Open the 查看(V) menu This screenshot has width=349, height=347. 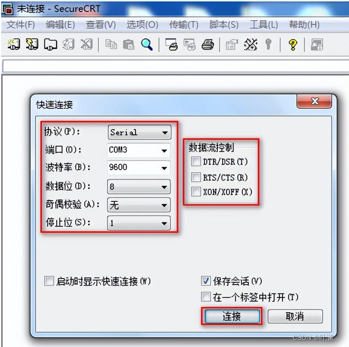(x=101, y=24)
